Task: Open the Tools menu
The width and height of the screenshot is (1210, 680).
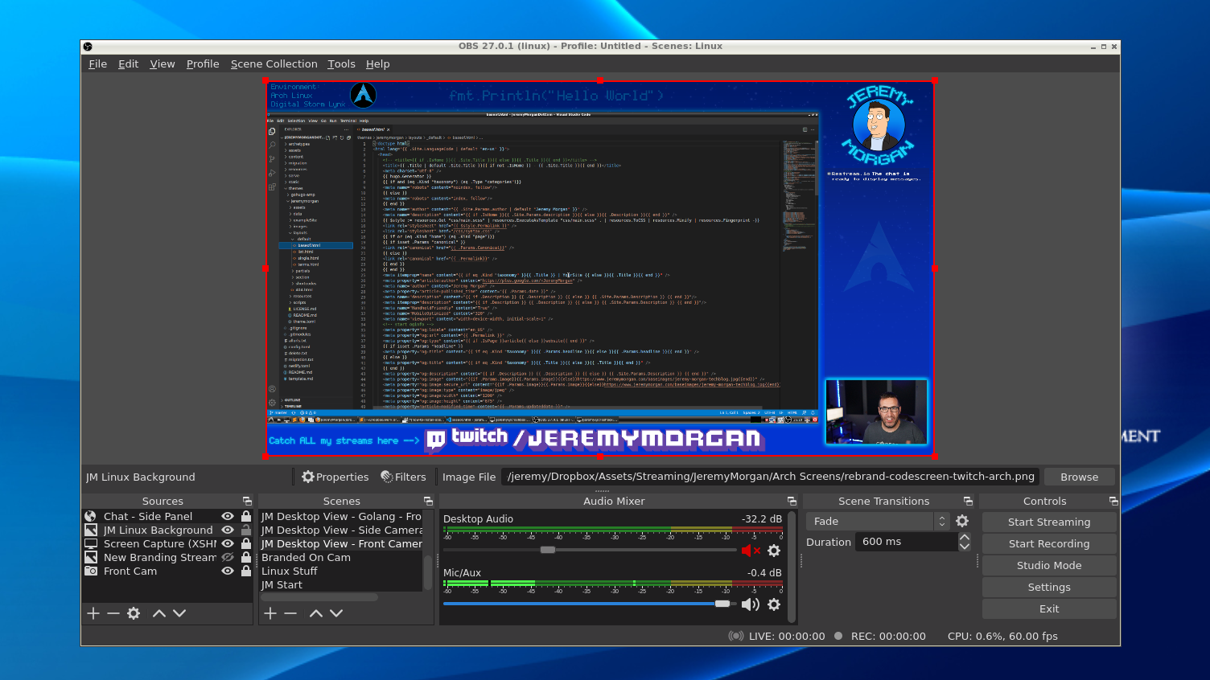Action: 341,63
